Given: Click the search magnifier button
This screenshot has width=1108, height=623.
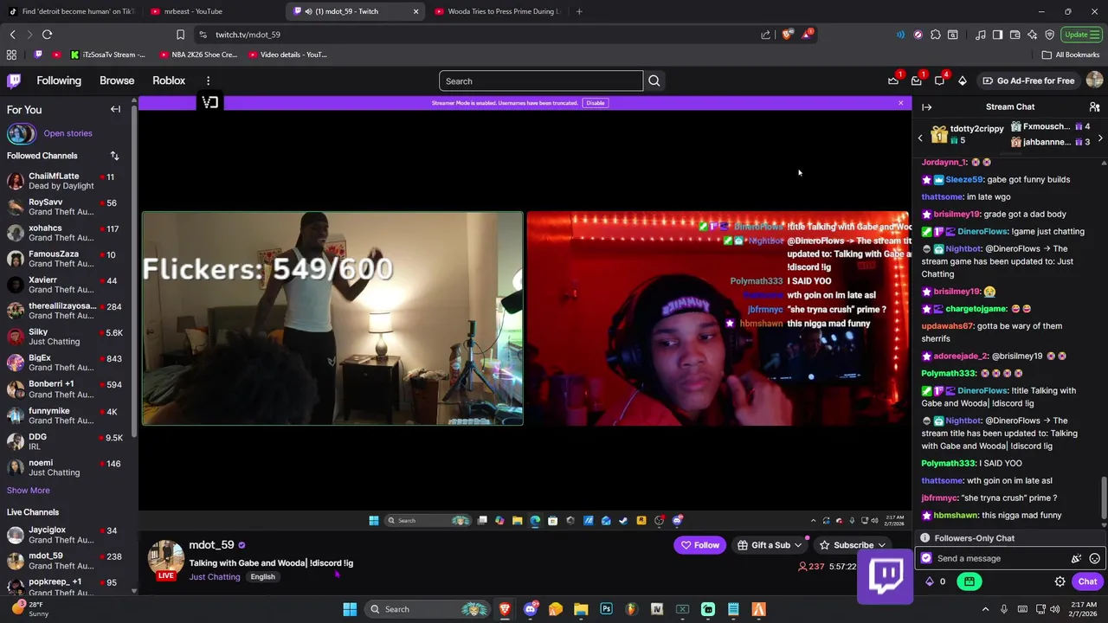Looking at the screenshot, I should 654,81.
